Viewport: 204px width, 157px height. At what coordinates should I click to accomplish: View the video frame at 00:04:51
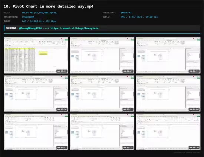[x=36, y=132]
